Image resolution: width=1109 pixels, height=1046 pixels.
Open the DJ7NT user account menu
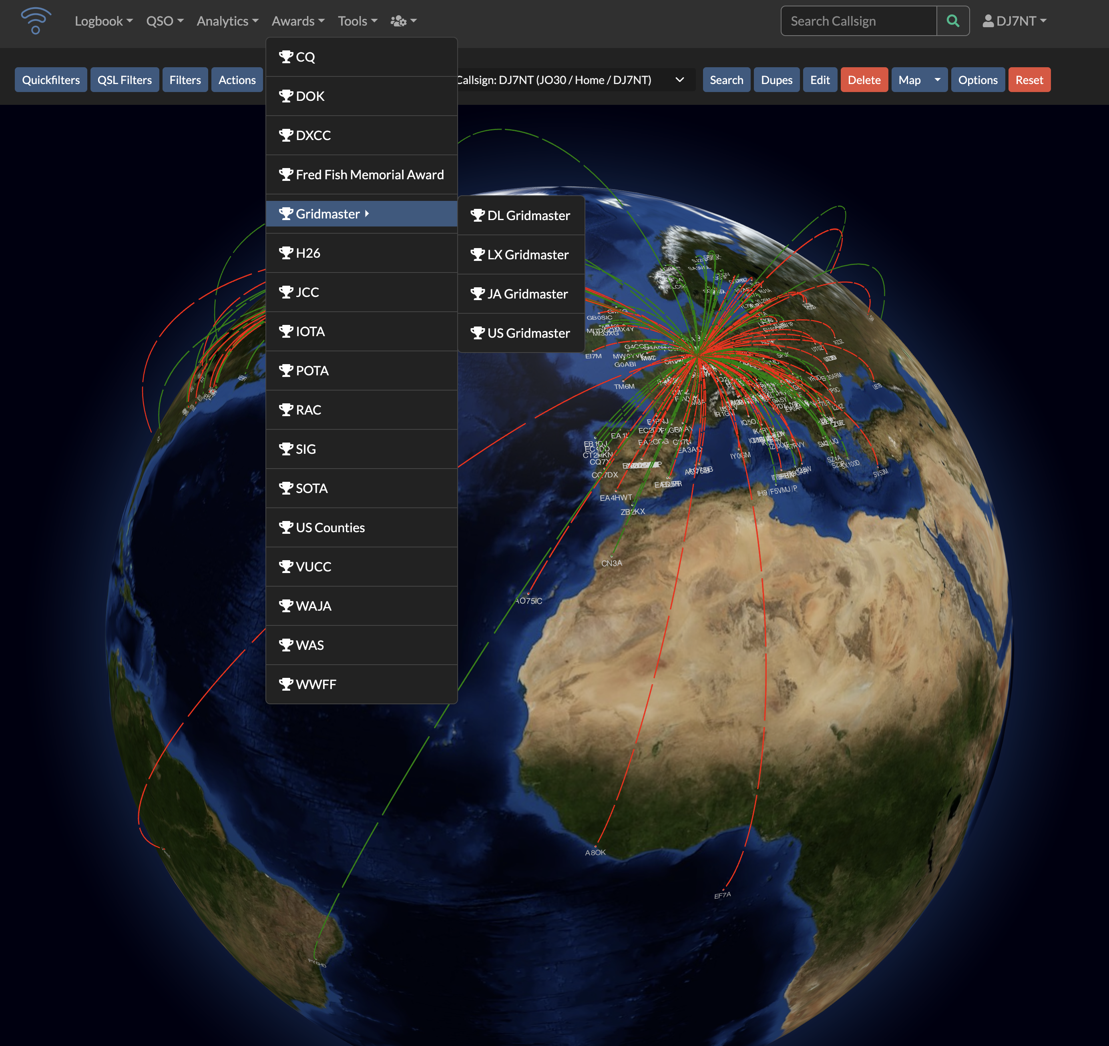(1014, 21)
